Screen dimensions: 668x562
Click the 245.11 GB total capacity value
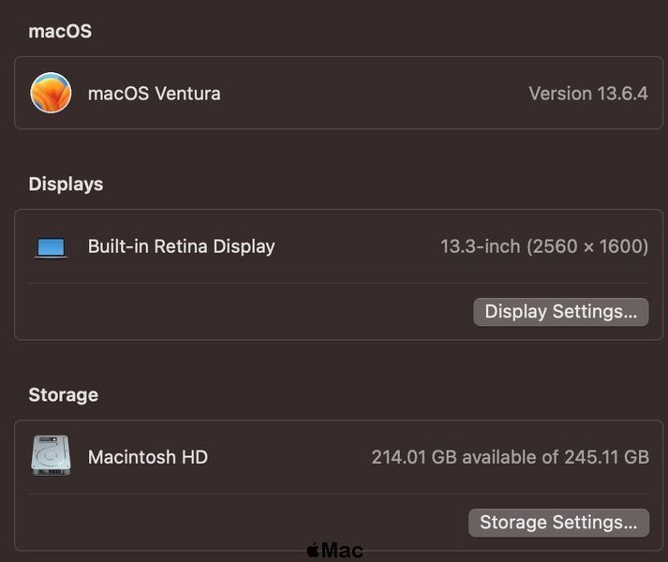(607, 457)
